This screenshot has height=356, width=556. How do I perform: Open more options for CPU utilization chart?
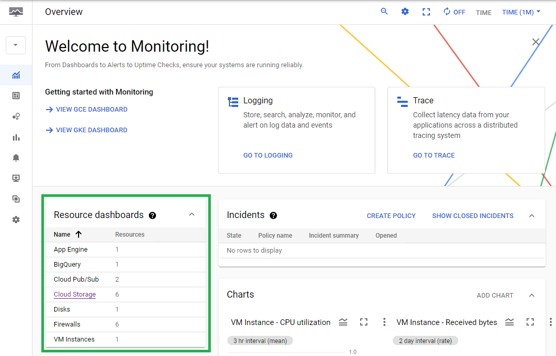pos(384,322)
